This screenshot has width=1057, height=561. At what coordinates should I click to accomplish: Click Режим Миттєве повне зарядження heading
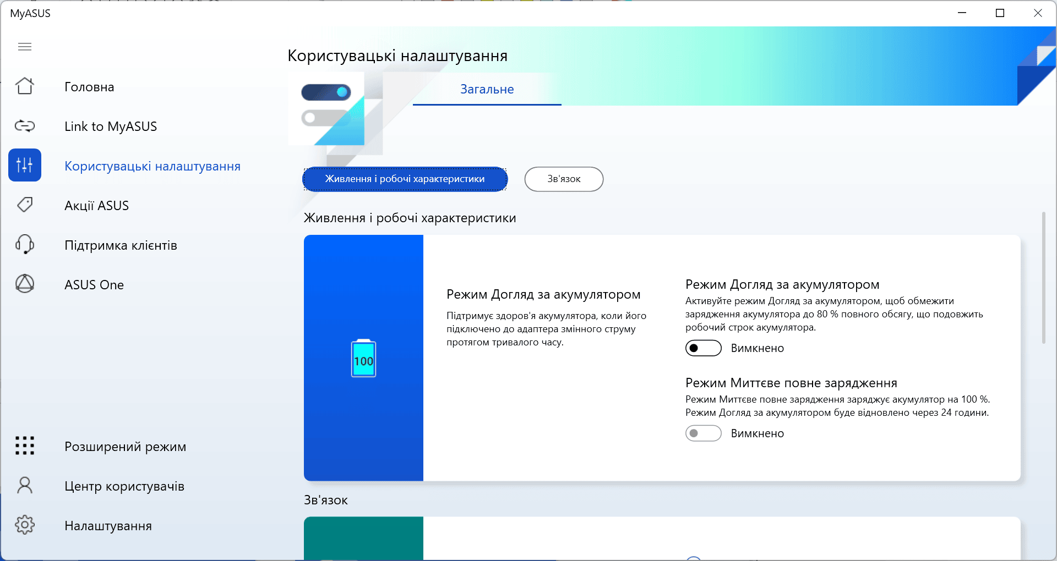(791, 383)
